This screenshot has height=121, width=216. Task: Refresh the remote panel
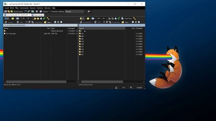118,18
